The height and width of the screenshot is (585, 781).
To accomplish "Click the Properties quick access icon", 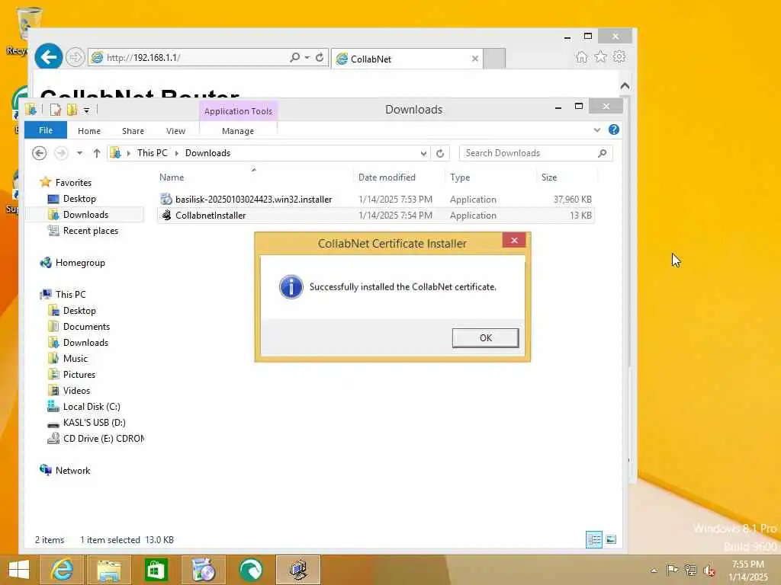I will pos(55,110).
